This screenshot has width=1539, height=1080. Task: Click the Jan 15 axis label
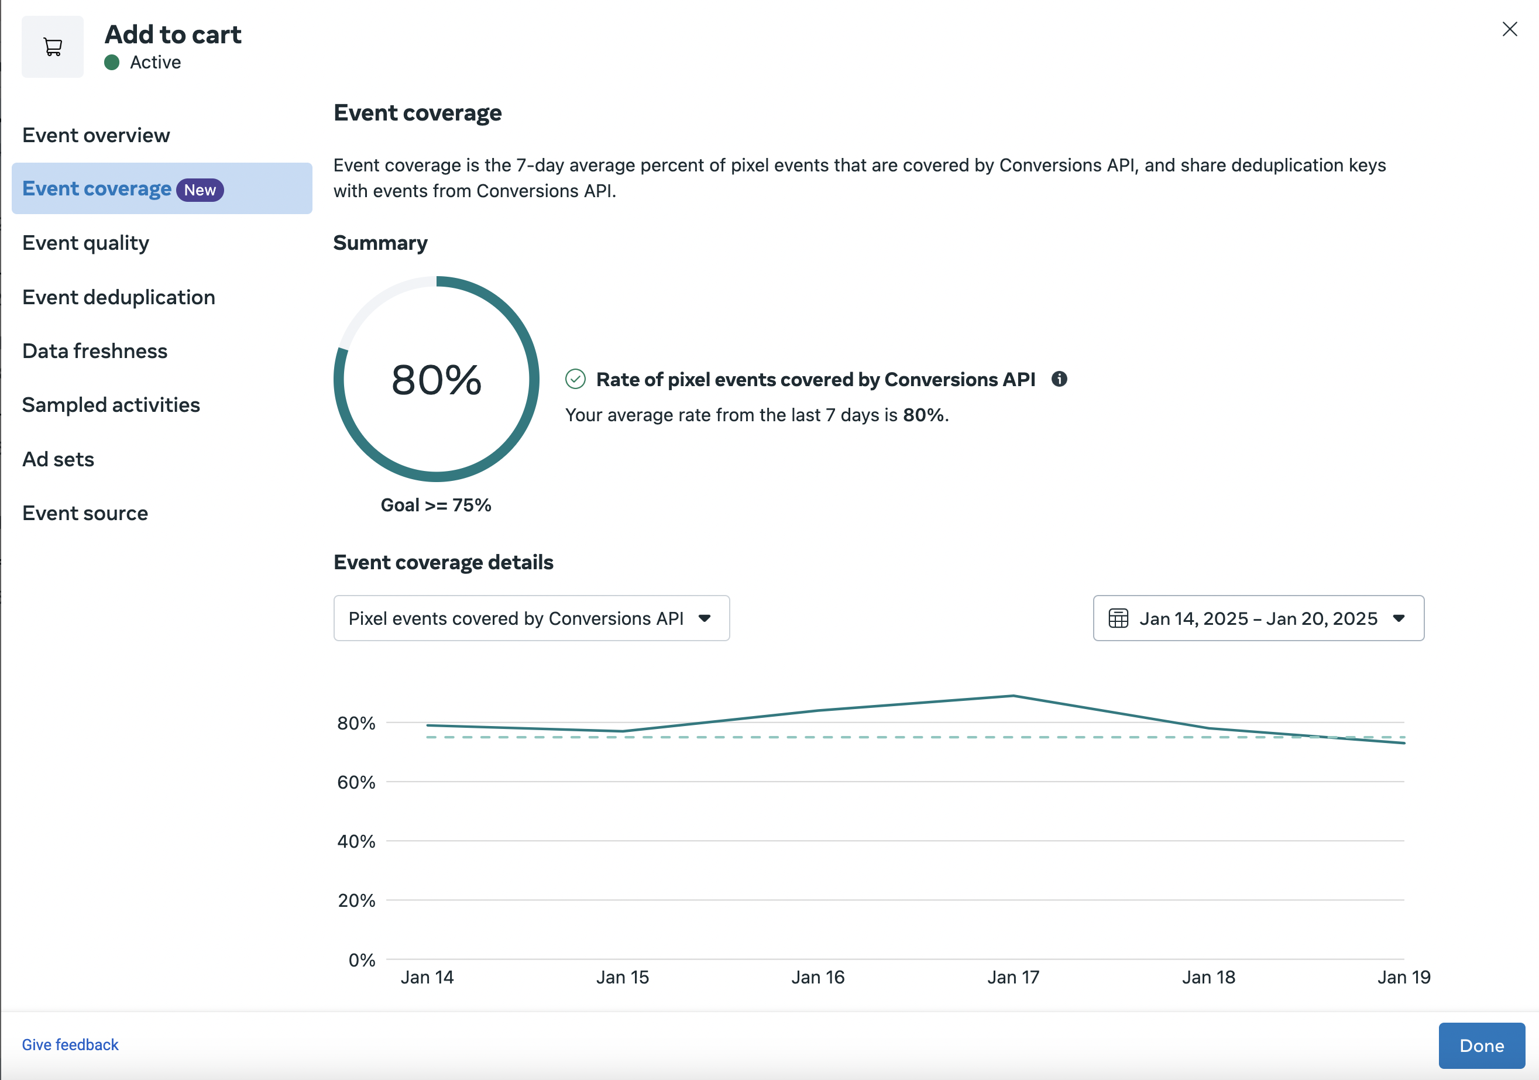[622, 977]
